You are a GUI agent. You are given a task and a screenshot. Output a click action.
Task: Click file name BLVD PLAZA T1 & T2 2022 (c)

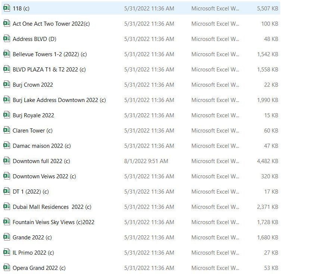point(49,70)
